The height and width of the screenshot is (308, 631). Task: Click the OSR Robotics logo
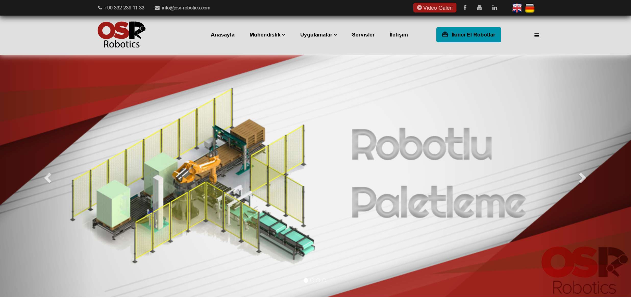pos(121,34)
